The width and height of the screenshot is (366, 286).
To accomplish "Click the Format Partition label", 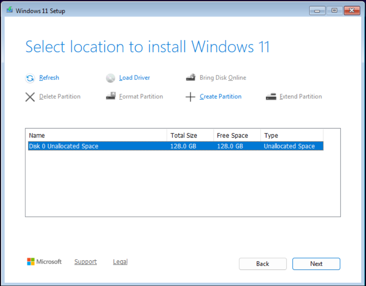I will click(141, 96).
